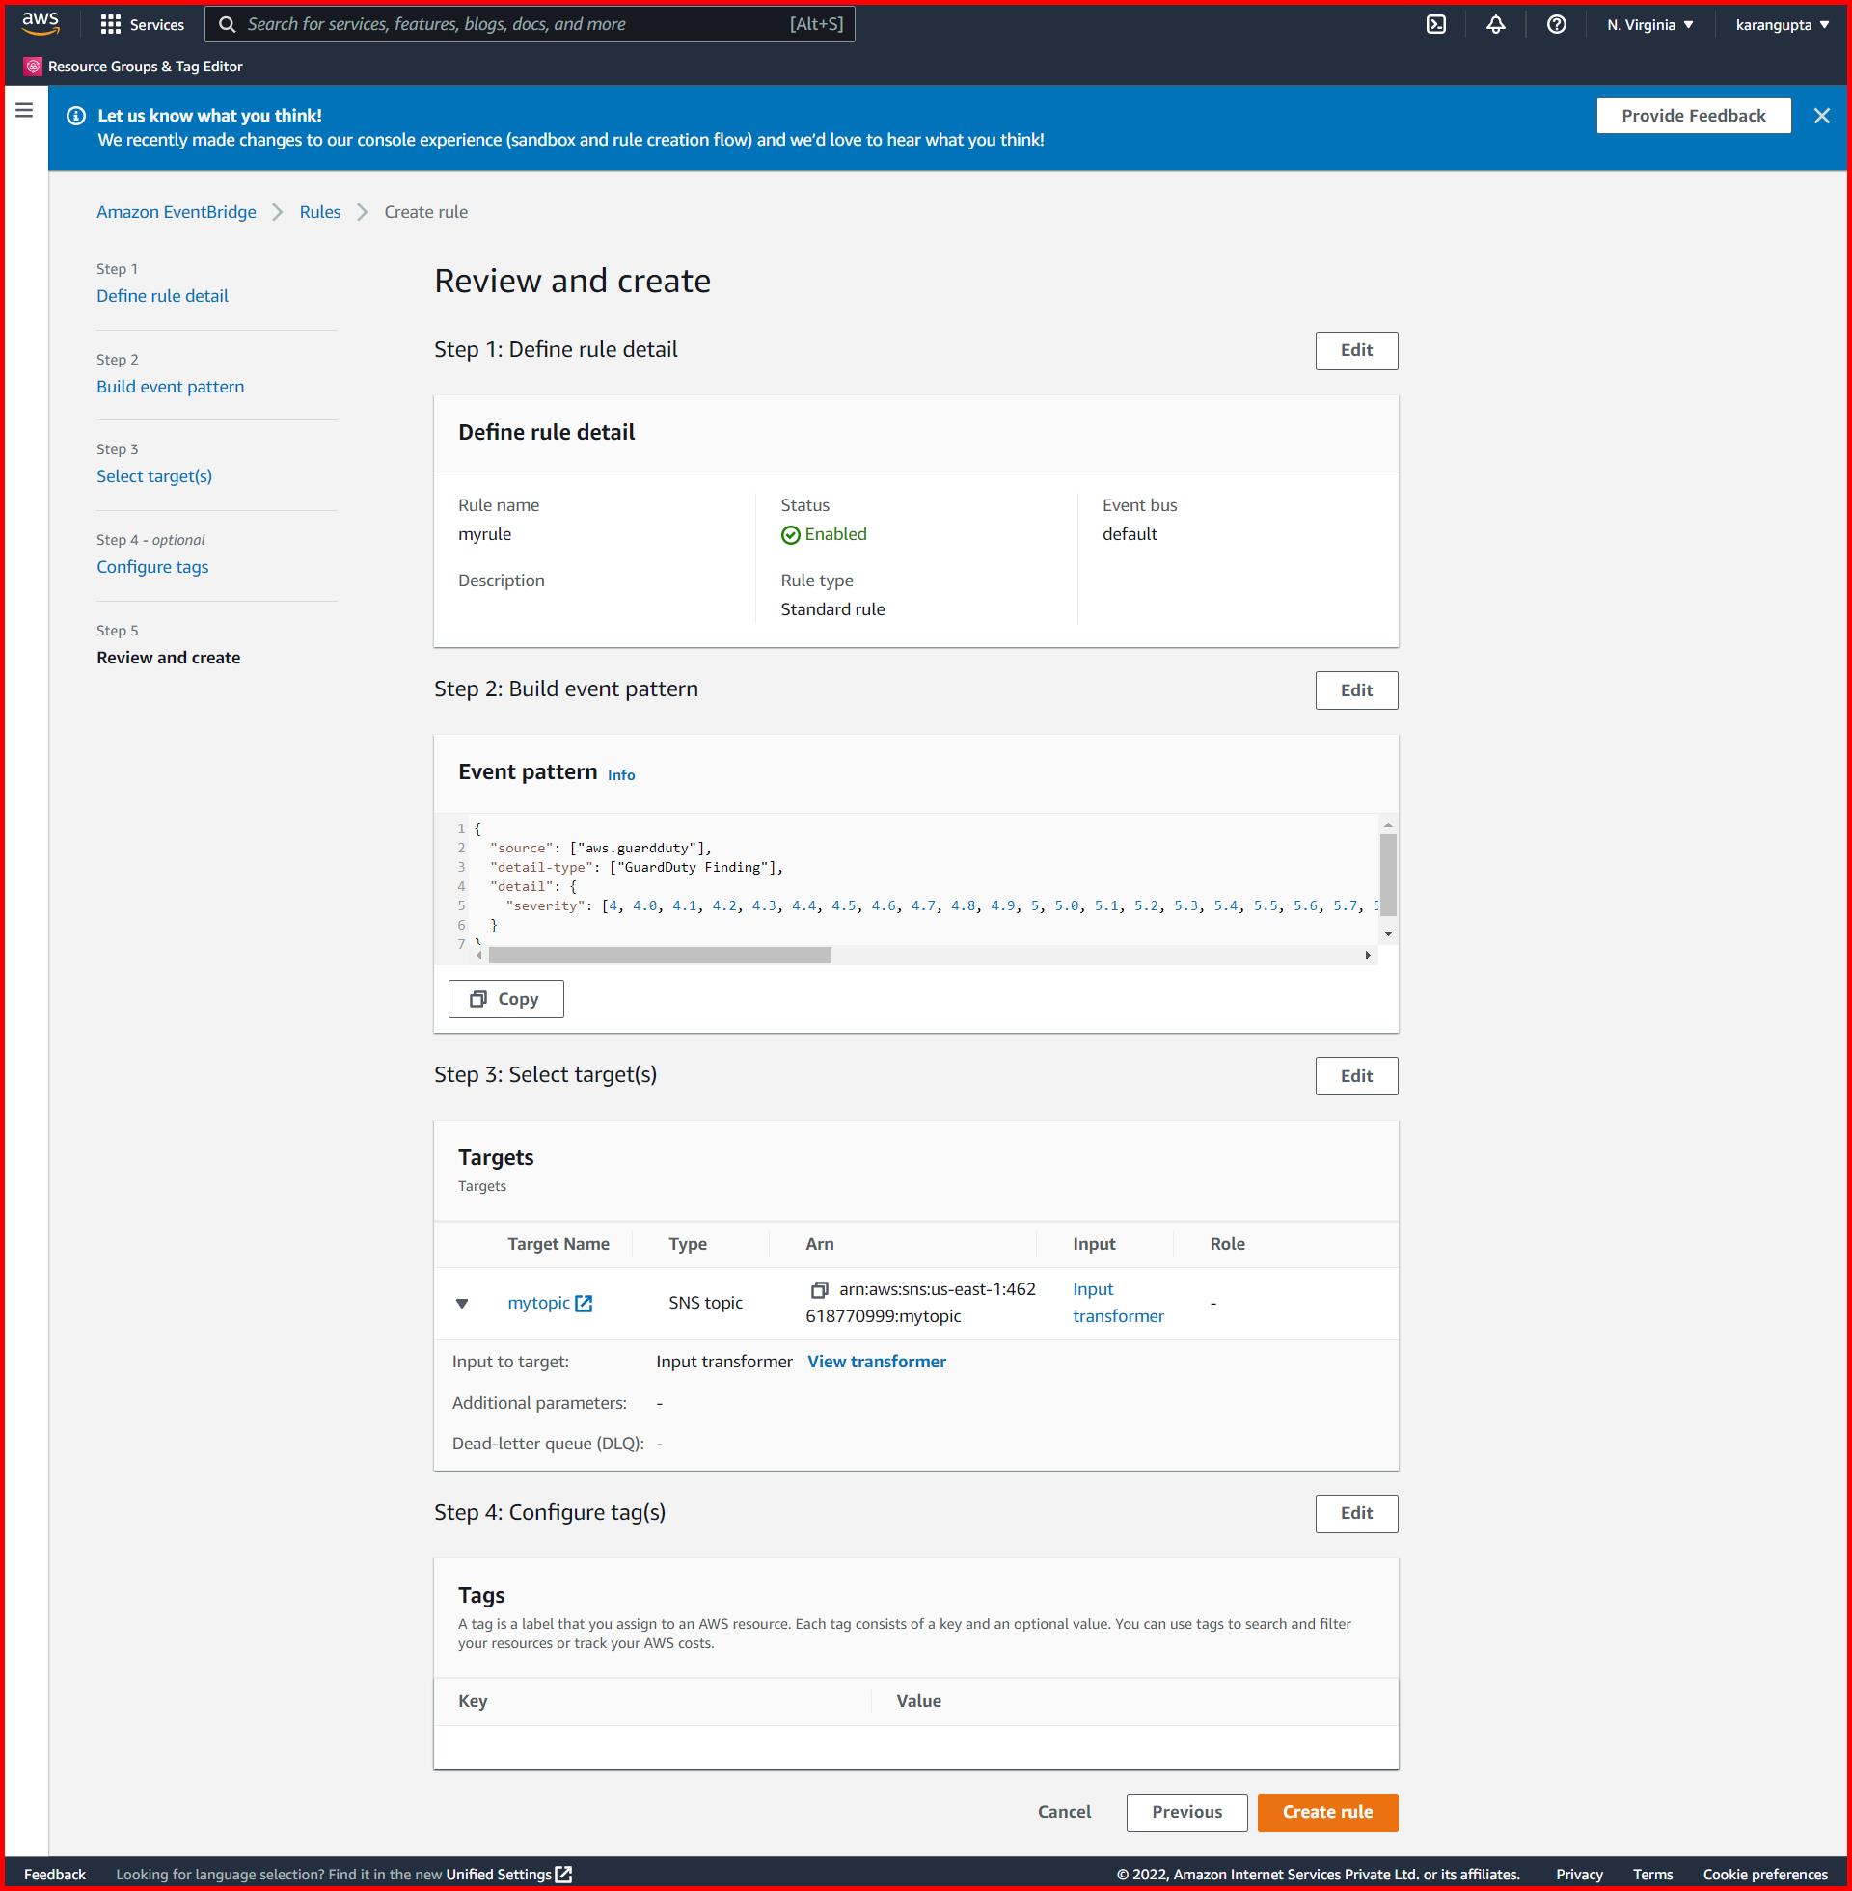Open the hamburger side navigation menu

pos(24,111)
